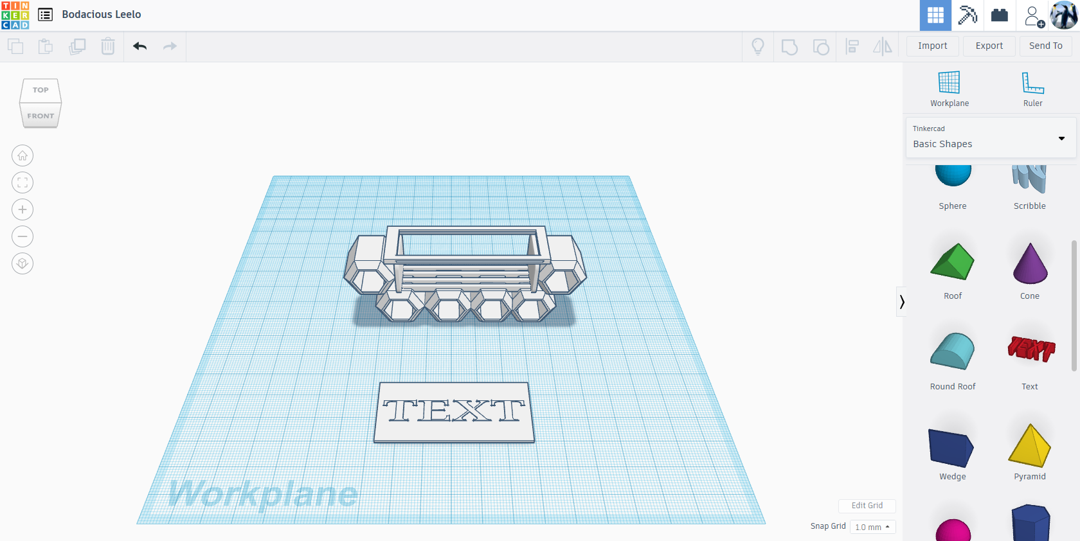Zoom out with the minus button
The height and width of the screenshot is (541, 1080).
pos(22,236)
